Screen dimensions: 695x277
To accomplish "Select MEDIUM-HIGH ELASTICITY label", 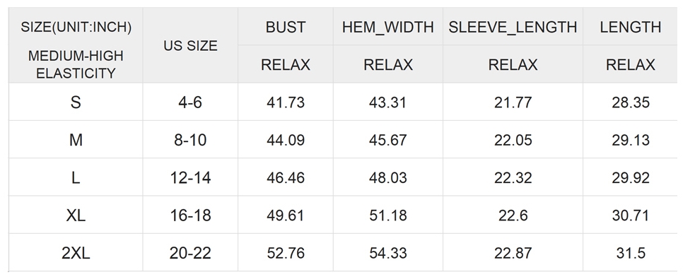I will (x=76, y=64).
